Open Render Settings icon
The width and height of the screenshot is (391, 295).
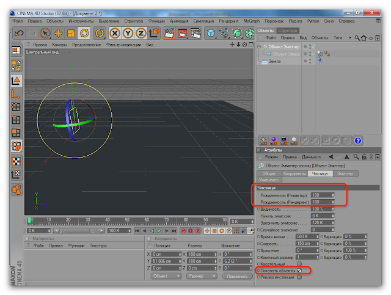coord(195,33)
